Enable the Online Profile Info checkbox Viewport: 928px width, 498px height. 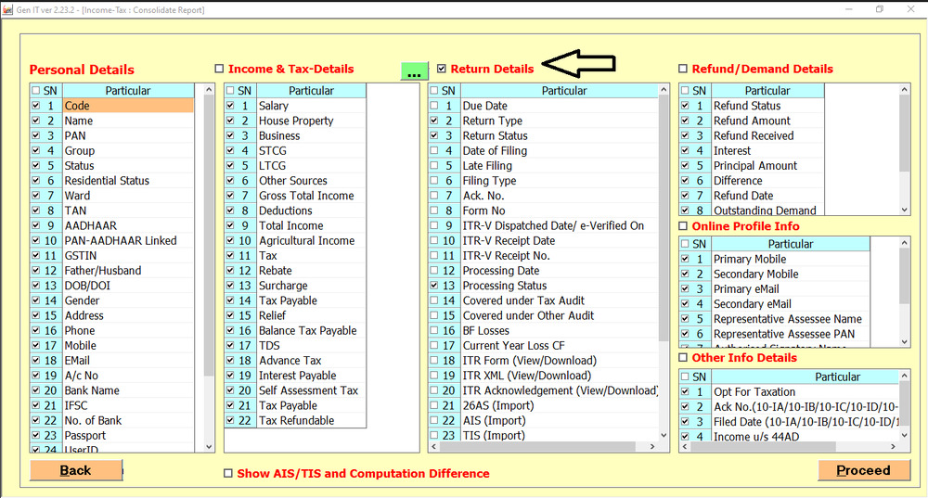[684, 226]
